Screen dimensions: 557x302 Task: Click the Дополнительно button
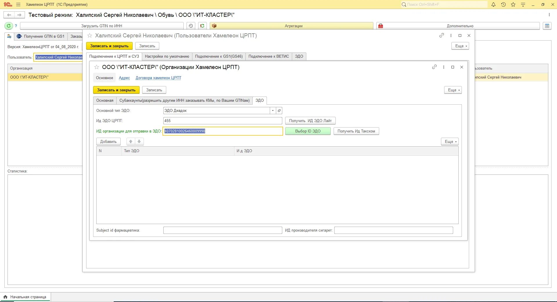[458, 26]
